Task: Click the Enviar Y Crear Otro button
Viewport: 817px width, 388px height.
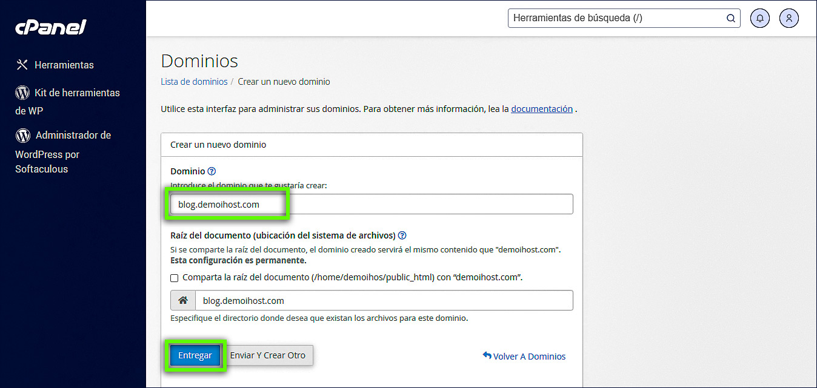Action: 268,355
